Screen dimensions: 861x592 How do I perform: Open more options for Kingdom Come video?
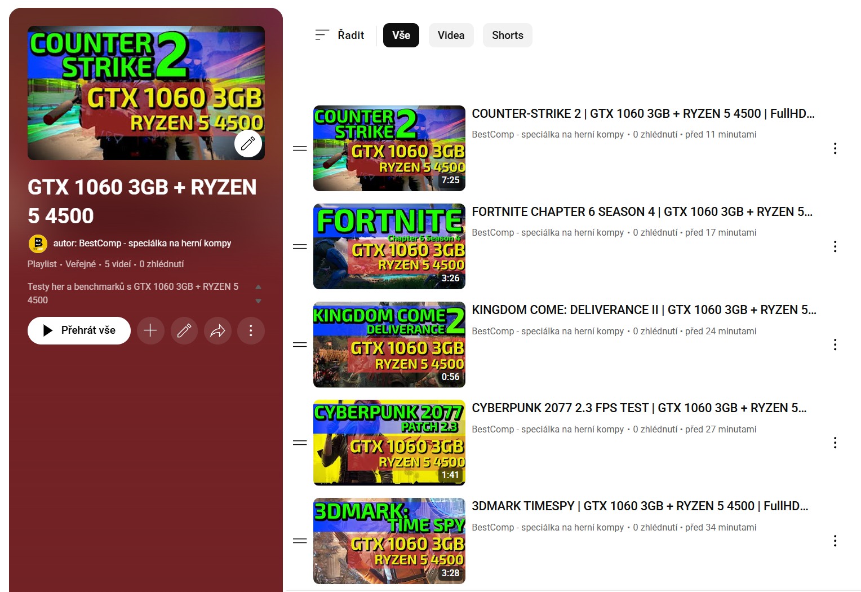coord(835,344)
